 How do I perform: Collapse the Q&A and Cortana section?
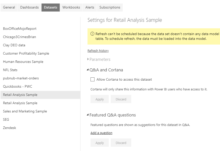tap(88, 70)
